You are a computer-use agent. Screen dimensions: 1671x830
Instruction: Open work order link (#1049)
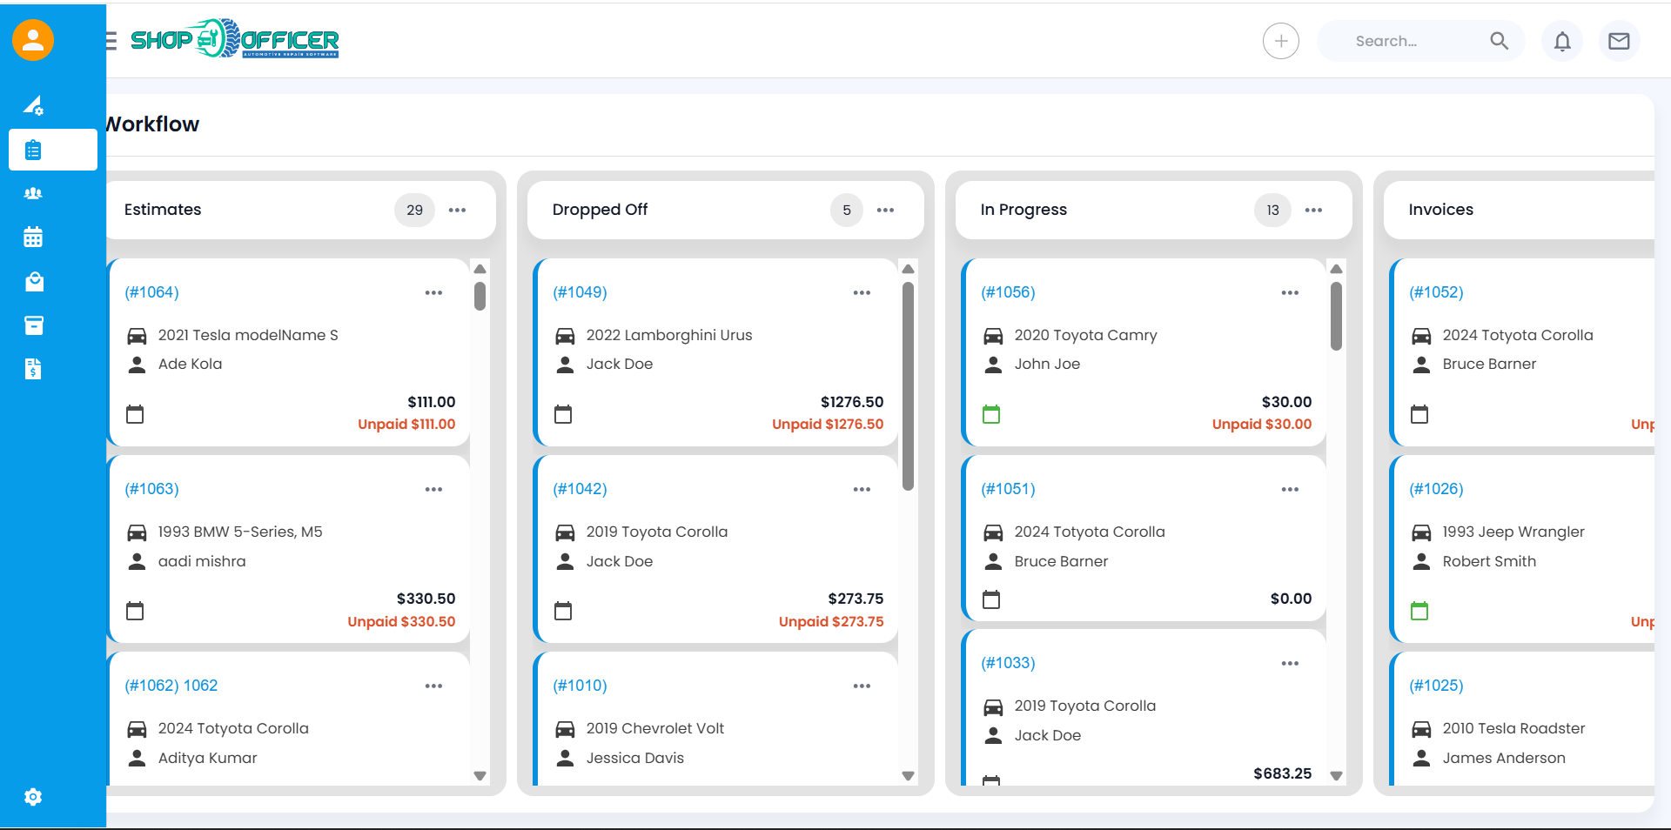click(x=580, y=292)
